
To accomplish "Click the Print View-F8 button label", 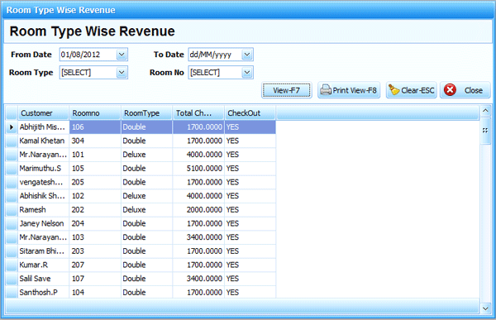I will click(x=355, y=90).
